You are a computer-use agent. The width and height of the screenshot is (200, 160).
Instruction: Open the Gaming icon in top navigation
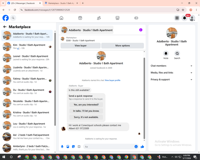click(136, 18)
